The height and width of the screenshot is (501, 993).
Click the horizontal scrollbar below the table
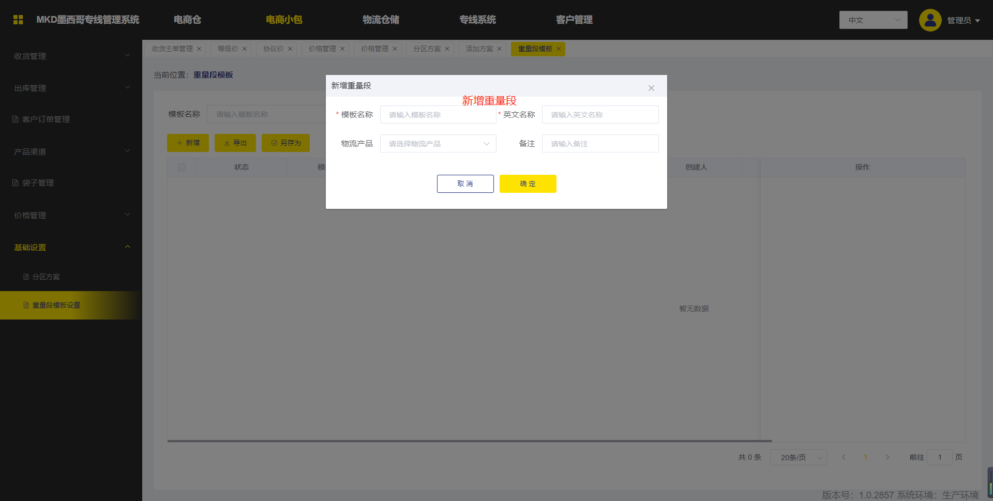point(469,441)
